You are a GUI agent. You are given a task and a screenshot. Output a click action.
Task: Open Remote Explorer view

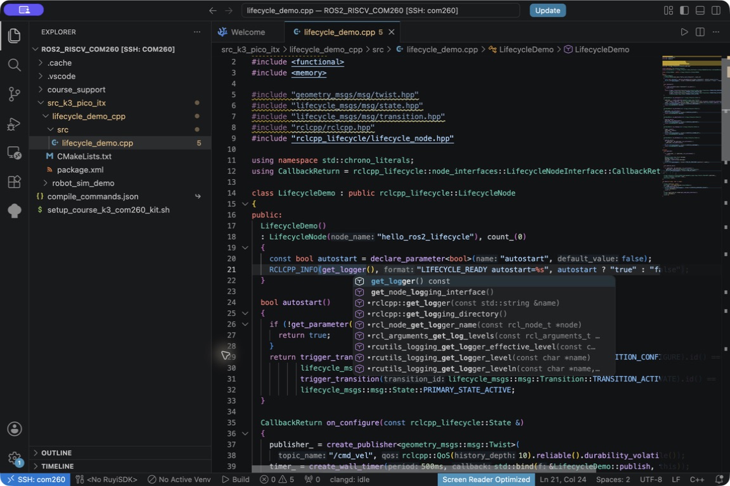[x=15, y=153]
